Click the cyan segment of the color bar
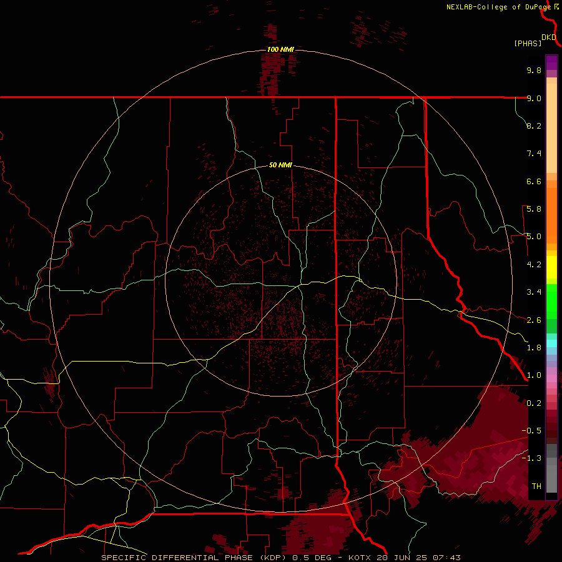Image resolution: width=562 pixels, height=562 pixels. [x=551, y=343]
